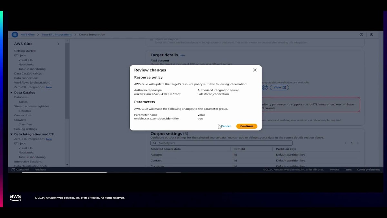Open Workflows (orchestration)
This screenshot has width=387, height=218.
point(32,82)
